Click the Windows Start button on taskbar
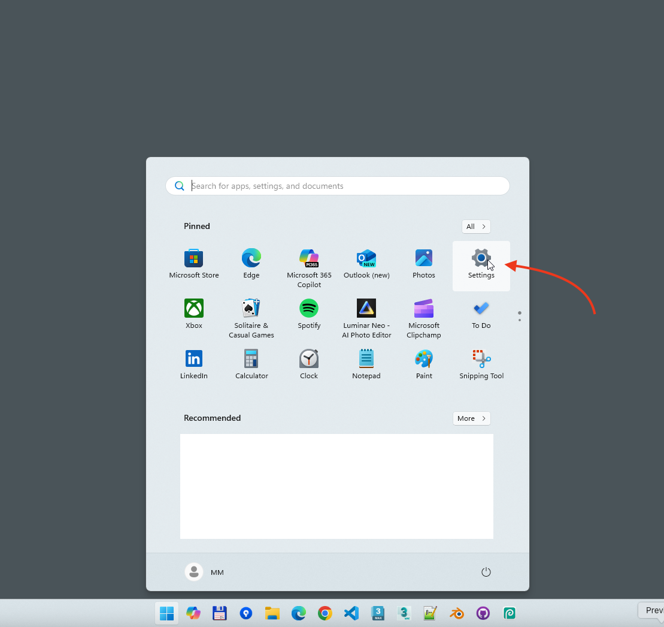Image resolution: width=664 pixels, height=627 pixels. pyautogui.click(x=167, y=613)
